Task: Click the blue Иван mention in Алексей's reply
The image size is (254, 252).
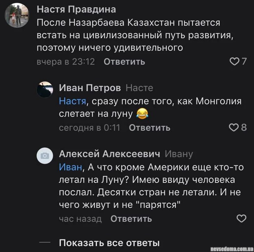Action: [71, 167]
